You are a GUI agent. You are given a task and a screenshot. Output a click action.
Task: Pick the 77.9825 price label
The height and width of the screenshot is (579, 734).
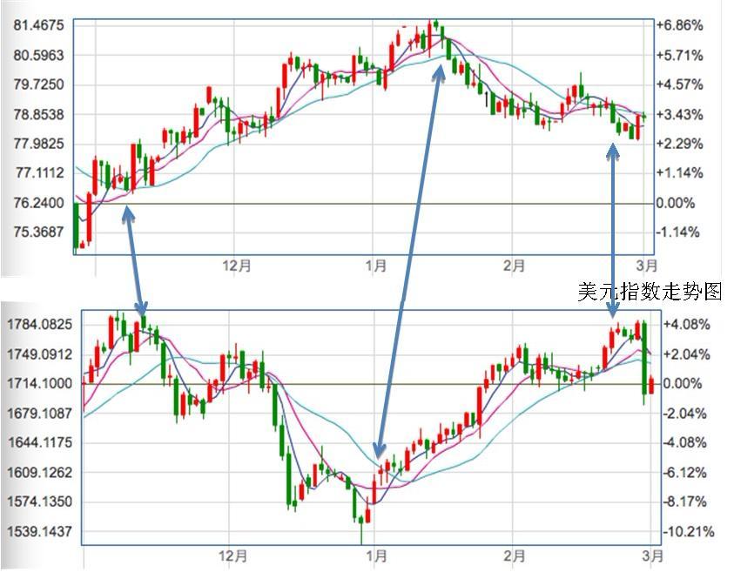click(39, 144)
